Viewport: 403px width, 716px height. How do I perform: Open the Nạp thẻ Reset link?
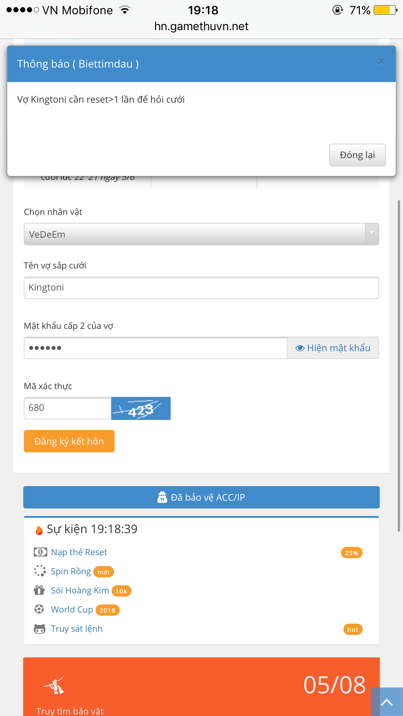79,552
